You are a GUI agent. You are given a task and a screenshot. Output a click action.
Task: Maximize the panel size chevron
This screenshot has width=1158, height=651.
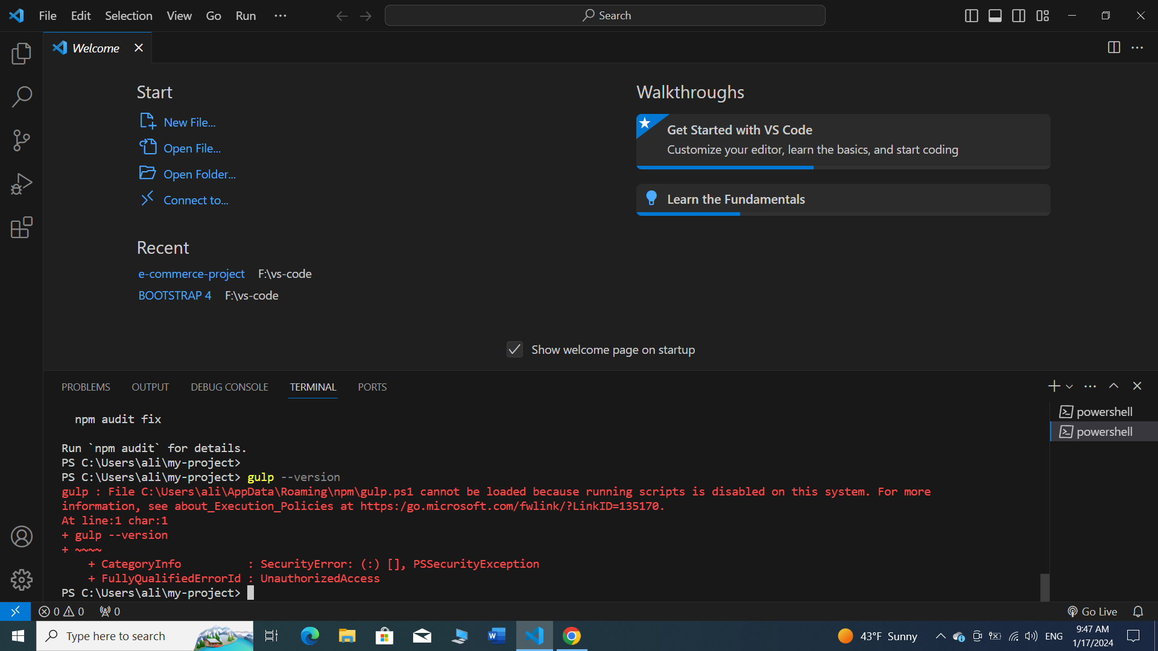coord(1113,386)
